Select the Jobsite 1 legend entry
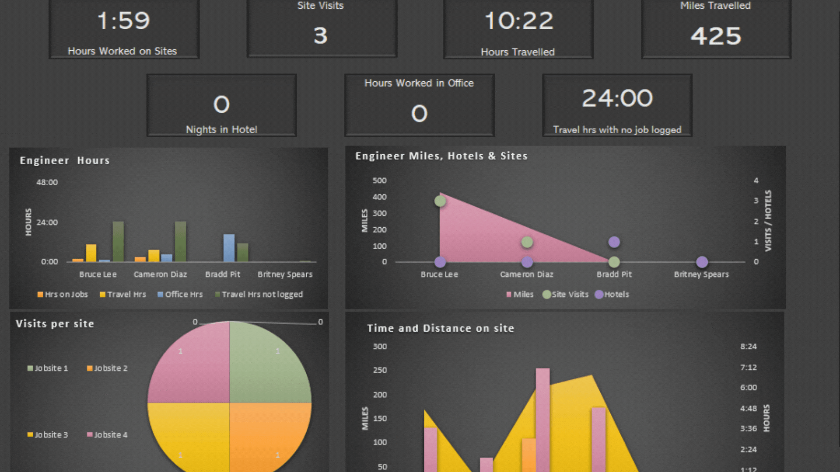This screenshot has width=840, height=472. 48,368
